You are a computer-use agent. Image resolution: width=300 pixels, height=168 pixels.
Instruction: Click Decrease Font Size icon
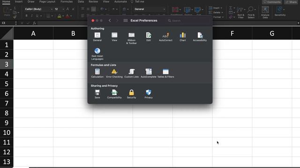[73, 9]
